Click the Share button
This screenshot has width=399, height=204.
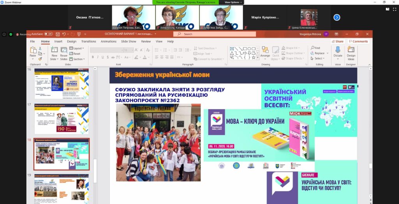(337, 42)
